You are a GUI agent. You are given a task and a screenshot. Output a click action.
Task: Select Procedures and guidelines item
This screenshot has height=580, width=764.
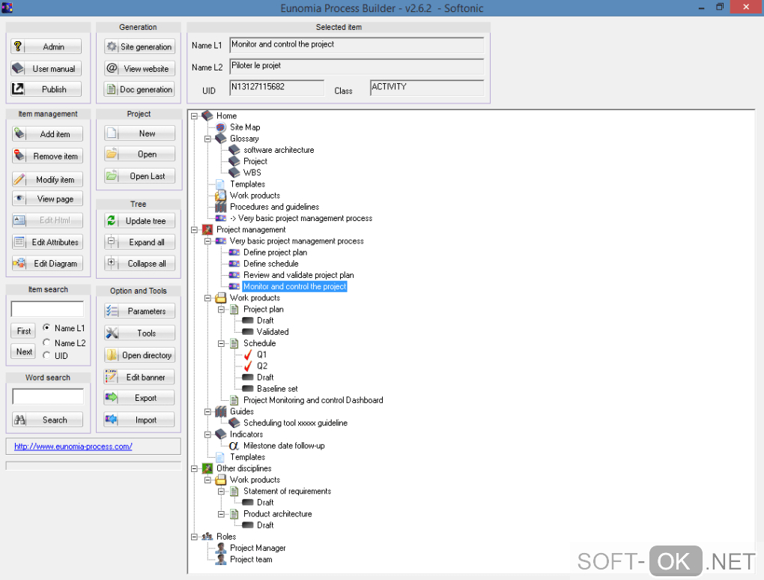coord(274,207)
